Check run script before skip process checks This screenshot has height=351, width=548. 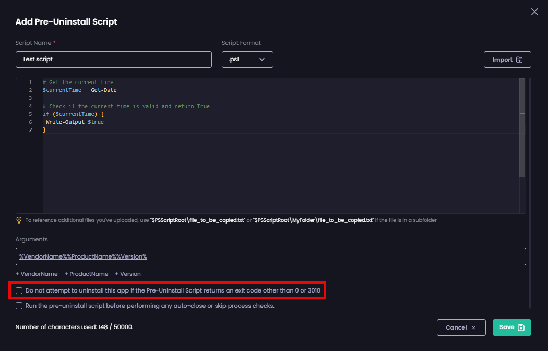[19, 306]
